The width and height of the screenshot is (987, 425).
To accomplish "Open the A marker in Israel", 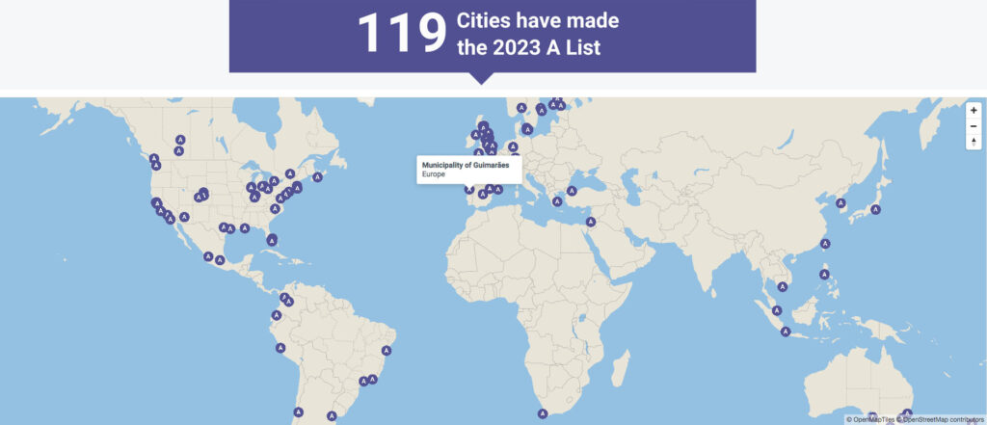I will [x=591, y=222].
